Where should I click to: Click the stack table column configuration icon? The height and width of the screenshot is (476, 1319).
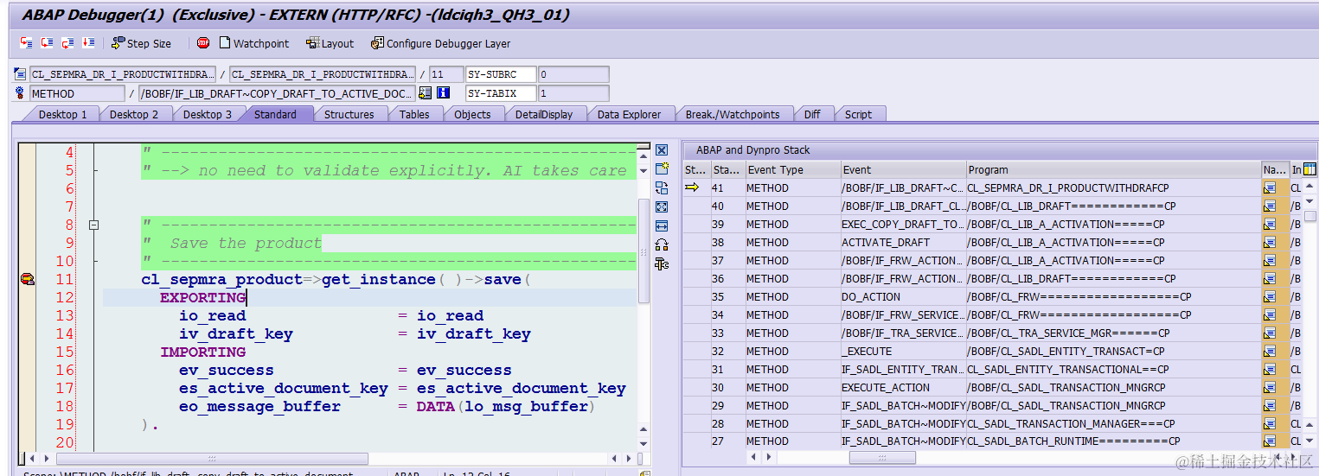(x=1309, y=169)
